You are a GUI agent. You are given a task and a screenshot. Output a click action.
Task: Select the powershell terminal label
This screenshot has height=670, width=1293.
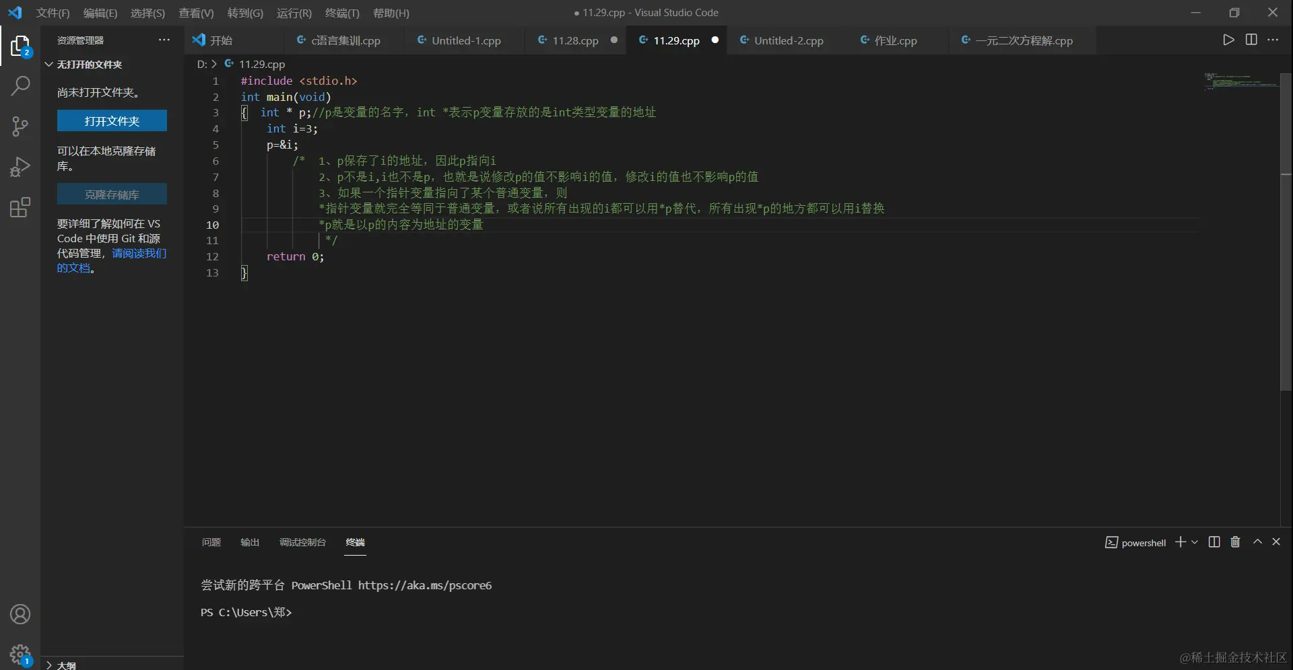[1135, 543]
